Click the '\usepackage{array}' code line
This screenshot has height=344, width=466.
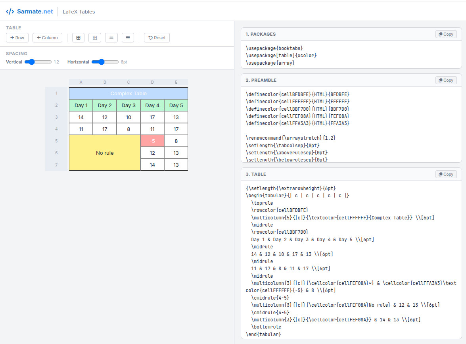[270, 63]
